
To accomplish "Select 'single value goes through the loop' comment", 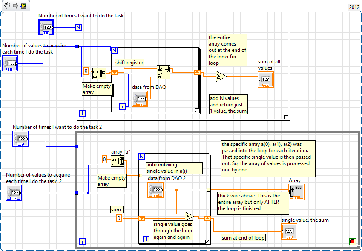I will pos(173,231).
